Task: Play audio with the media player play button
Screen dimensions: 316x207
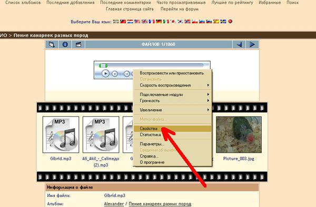Action: coord(105,73)
